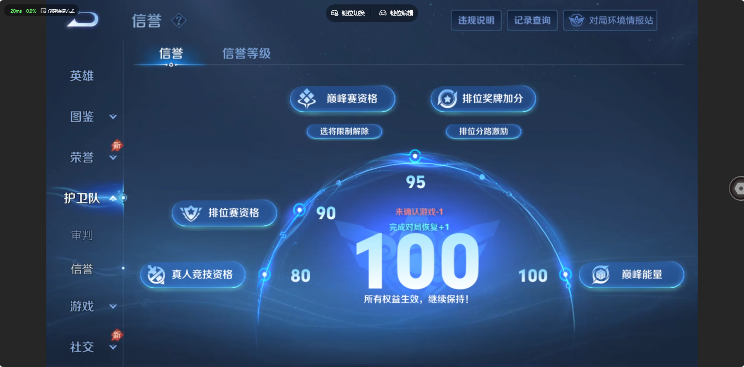The height and width of the screenshot is (367, 744).
Task: Click the 真人竞技资格 swords icon
Action: 156,275
